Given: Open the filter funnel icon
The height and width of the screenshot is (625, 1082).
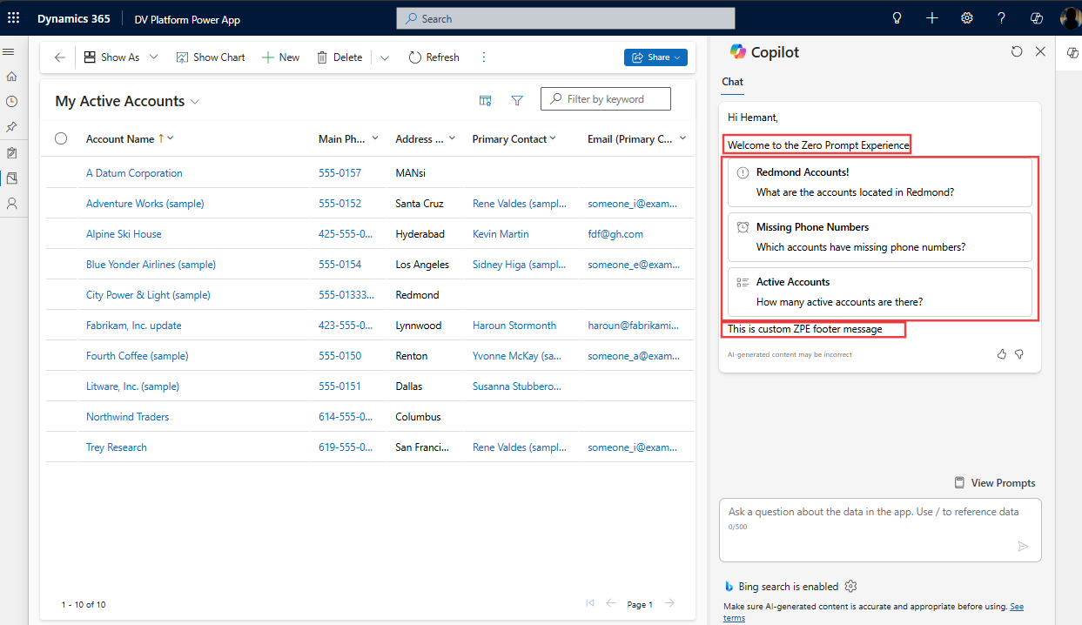Looking at the screenshot, I should 517,101.
